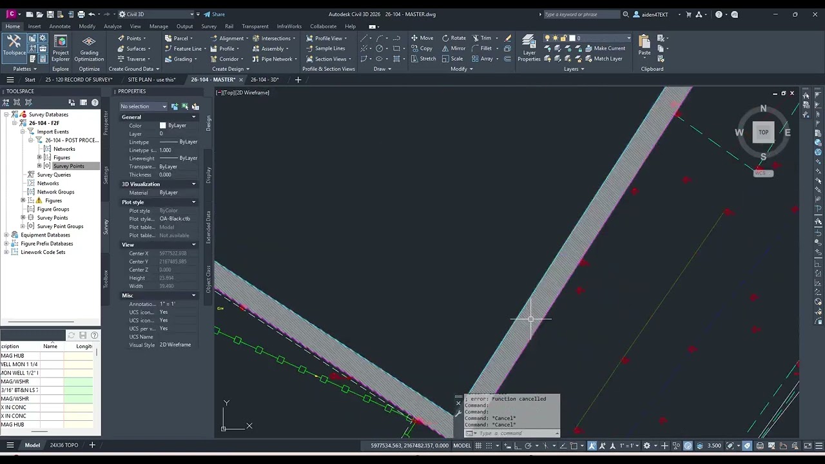Screen dimensions: 825x464
Task: Open the application menu C icon
Action: click(12, 14)
